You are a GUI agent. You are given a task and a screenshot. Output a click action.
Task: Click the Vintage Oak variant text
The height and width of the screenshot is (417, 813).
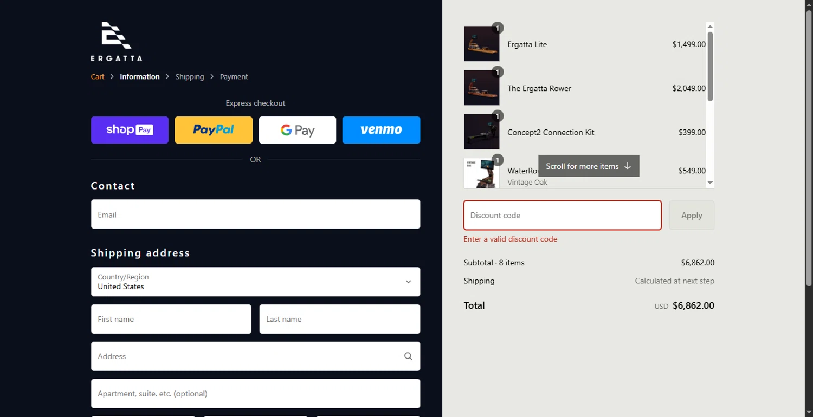(x=527, y=182)
